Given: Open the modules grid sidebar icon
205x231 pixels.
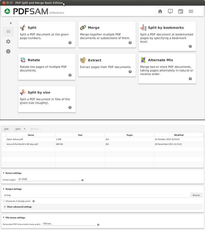Looking at the screenshot, I should click(8, 32).
